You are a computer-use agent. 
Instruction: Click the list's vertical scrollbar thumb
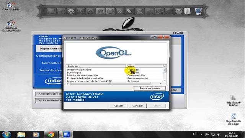pos(165,70)
